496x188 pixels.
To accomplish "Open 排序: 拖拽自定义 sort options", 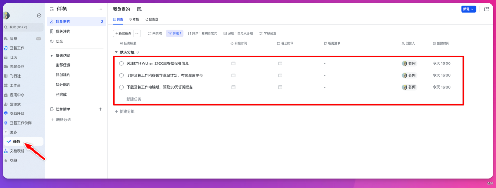I will click(202, 33).
